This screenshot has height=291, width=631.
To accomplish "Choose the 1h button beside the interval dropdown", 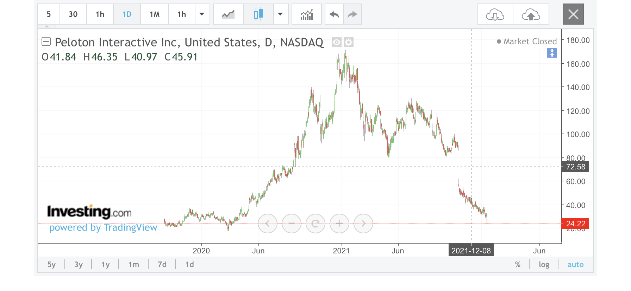I will [182, 14].
